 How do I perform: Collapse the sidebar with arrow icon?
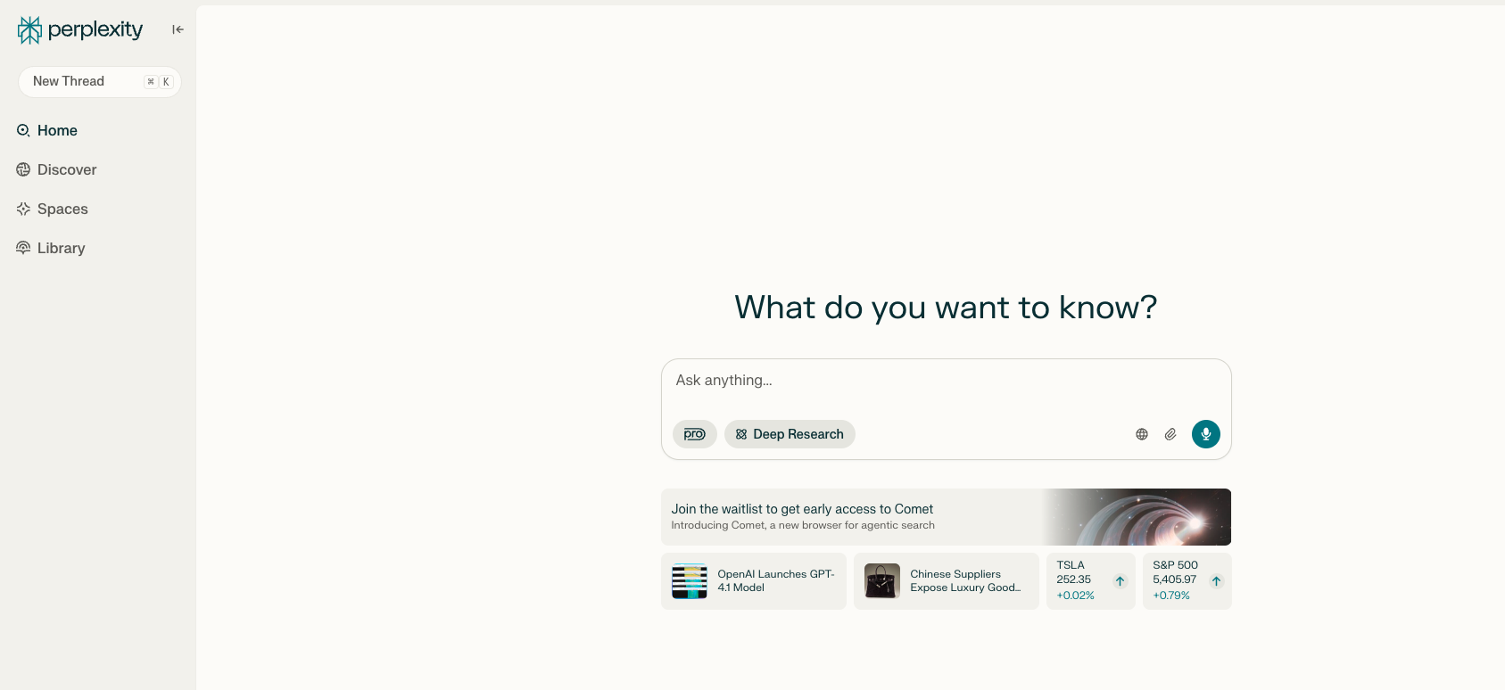click(x=178, y=29)
